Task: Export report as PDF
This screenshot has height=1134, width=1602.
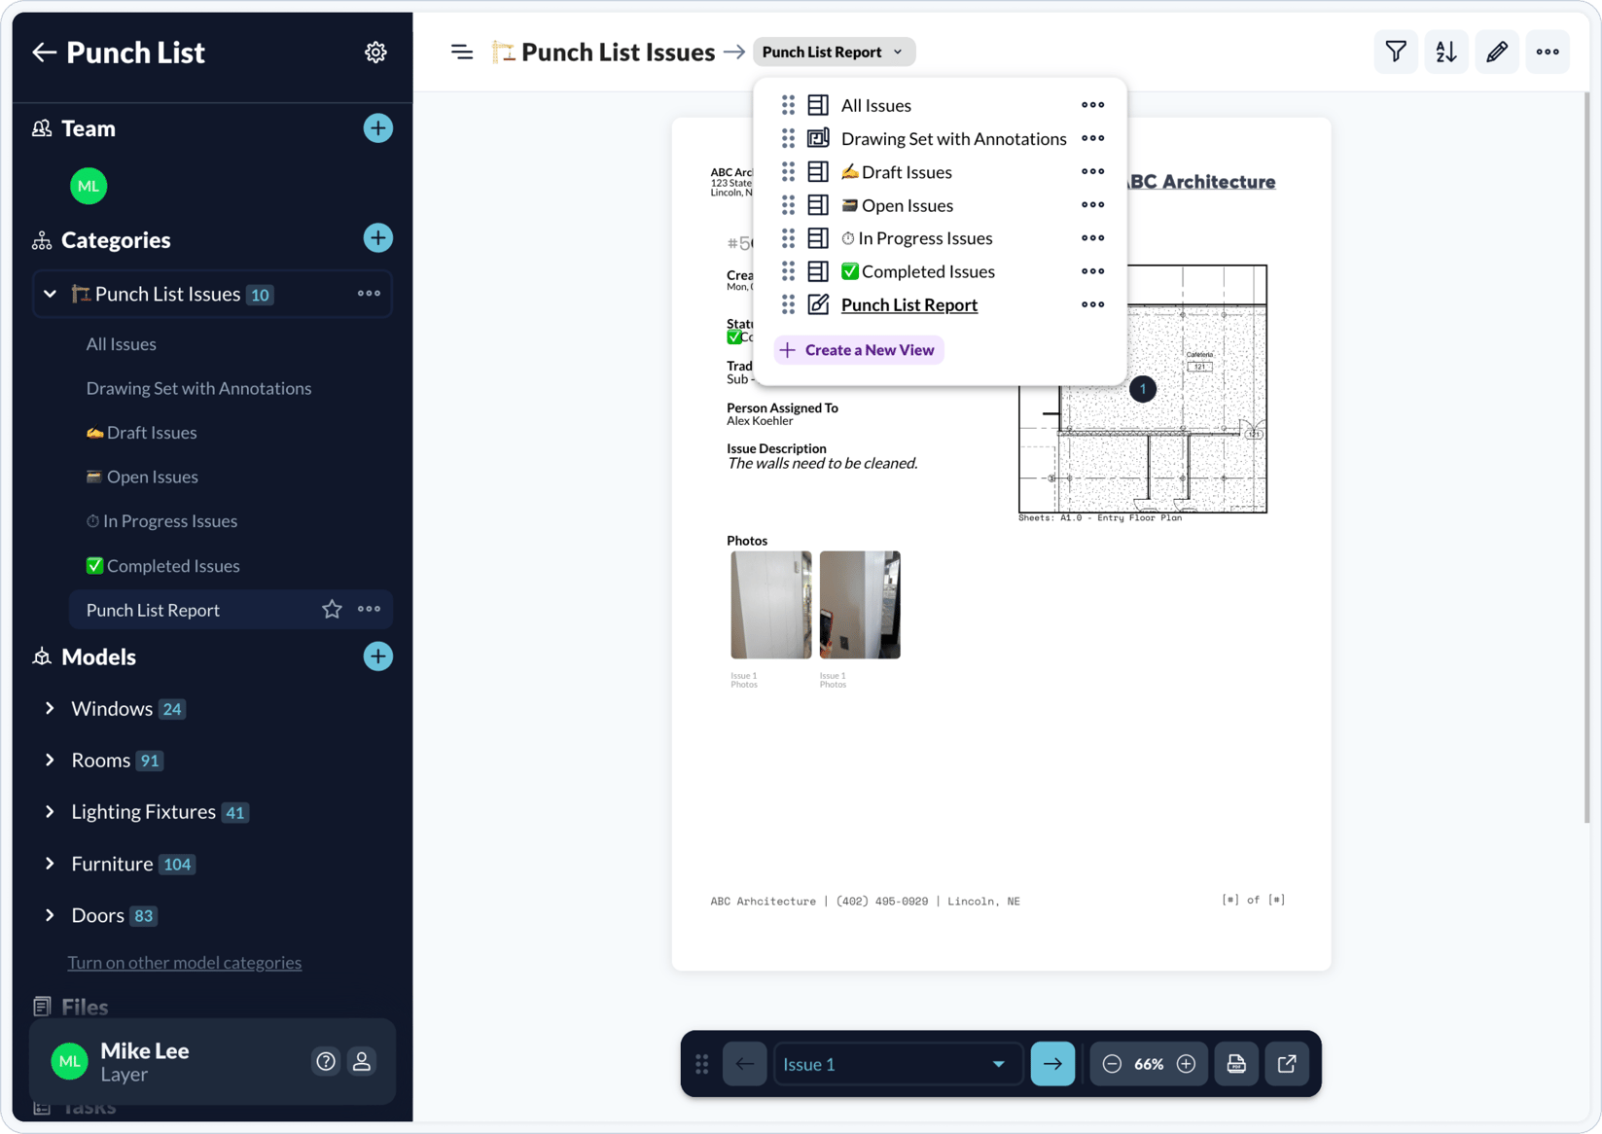Action: [1236, 1064]
